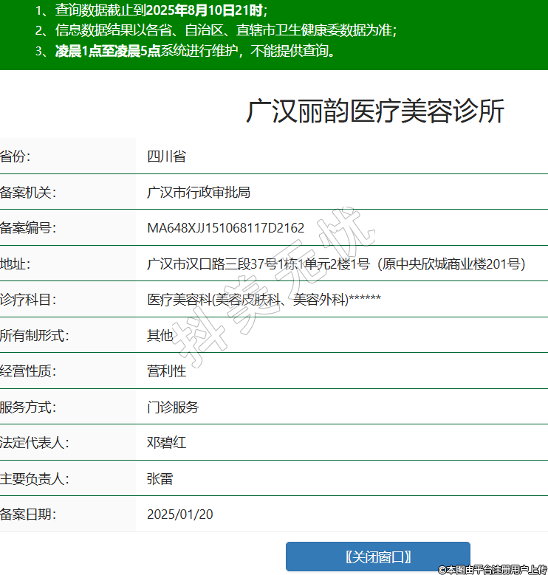Image resolution: width=548 pixels, height=575 pixels.
Task: Click the 备案日期 row label
Action: (x=28, y=514)
